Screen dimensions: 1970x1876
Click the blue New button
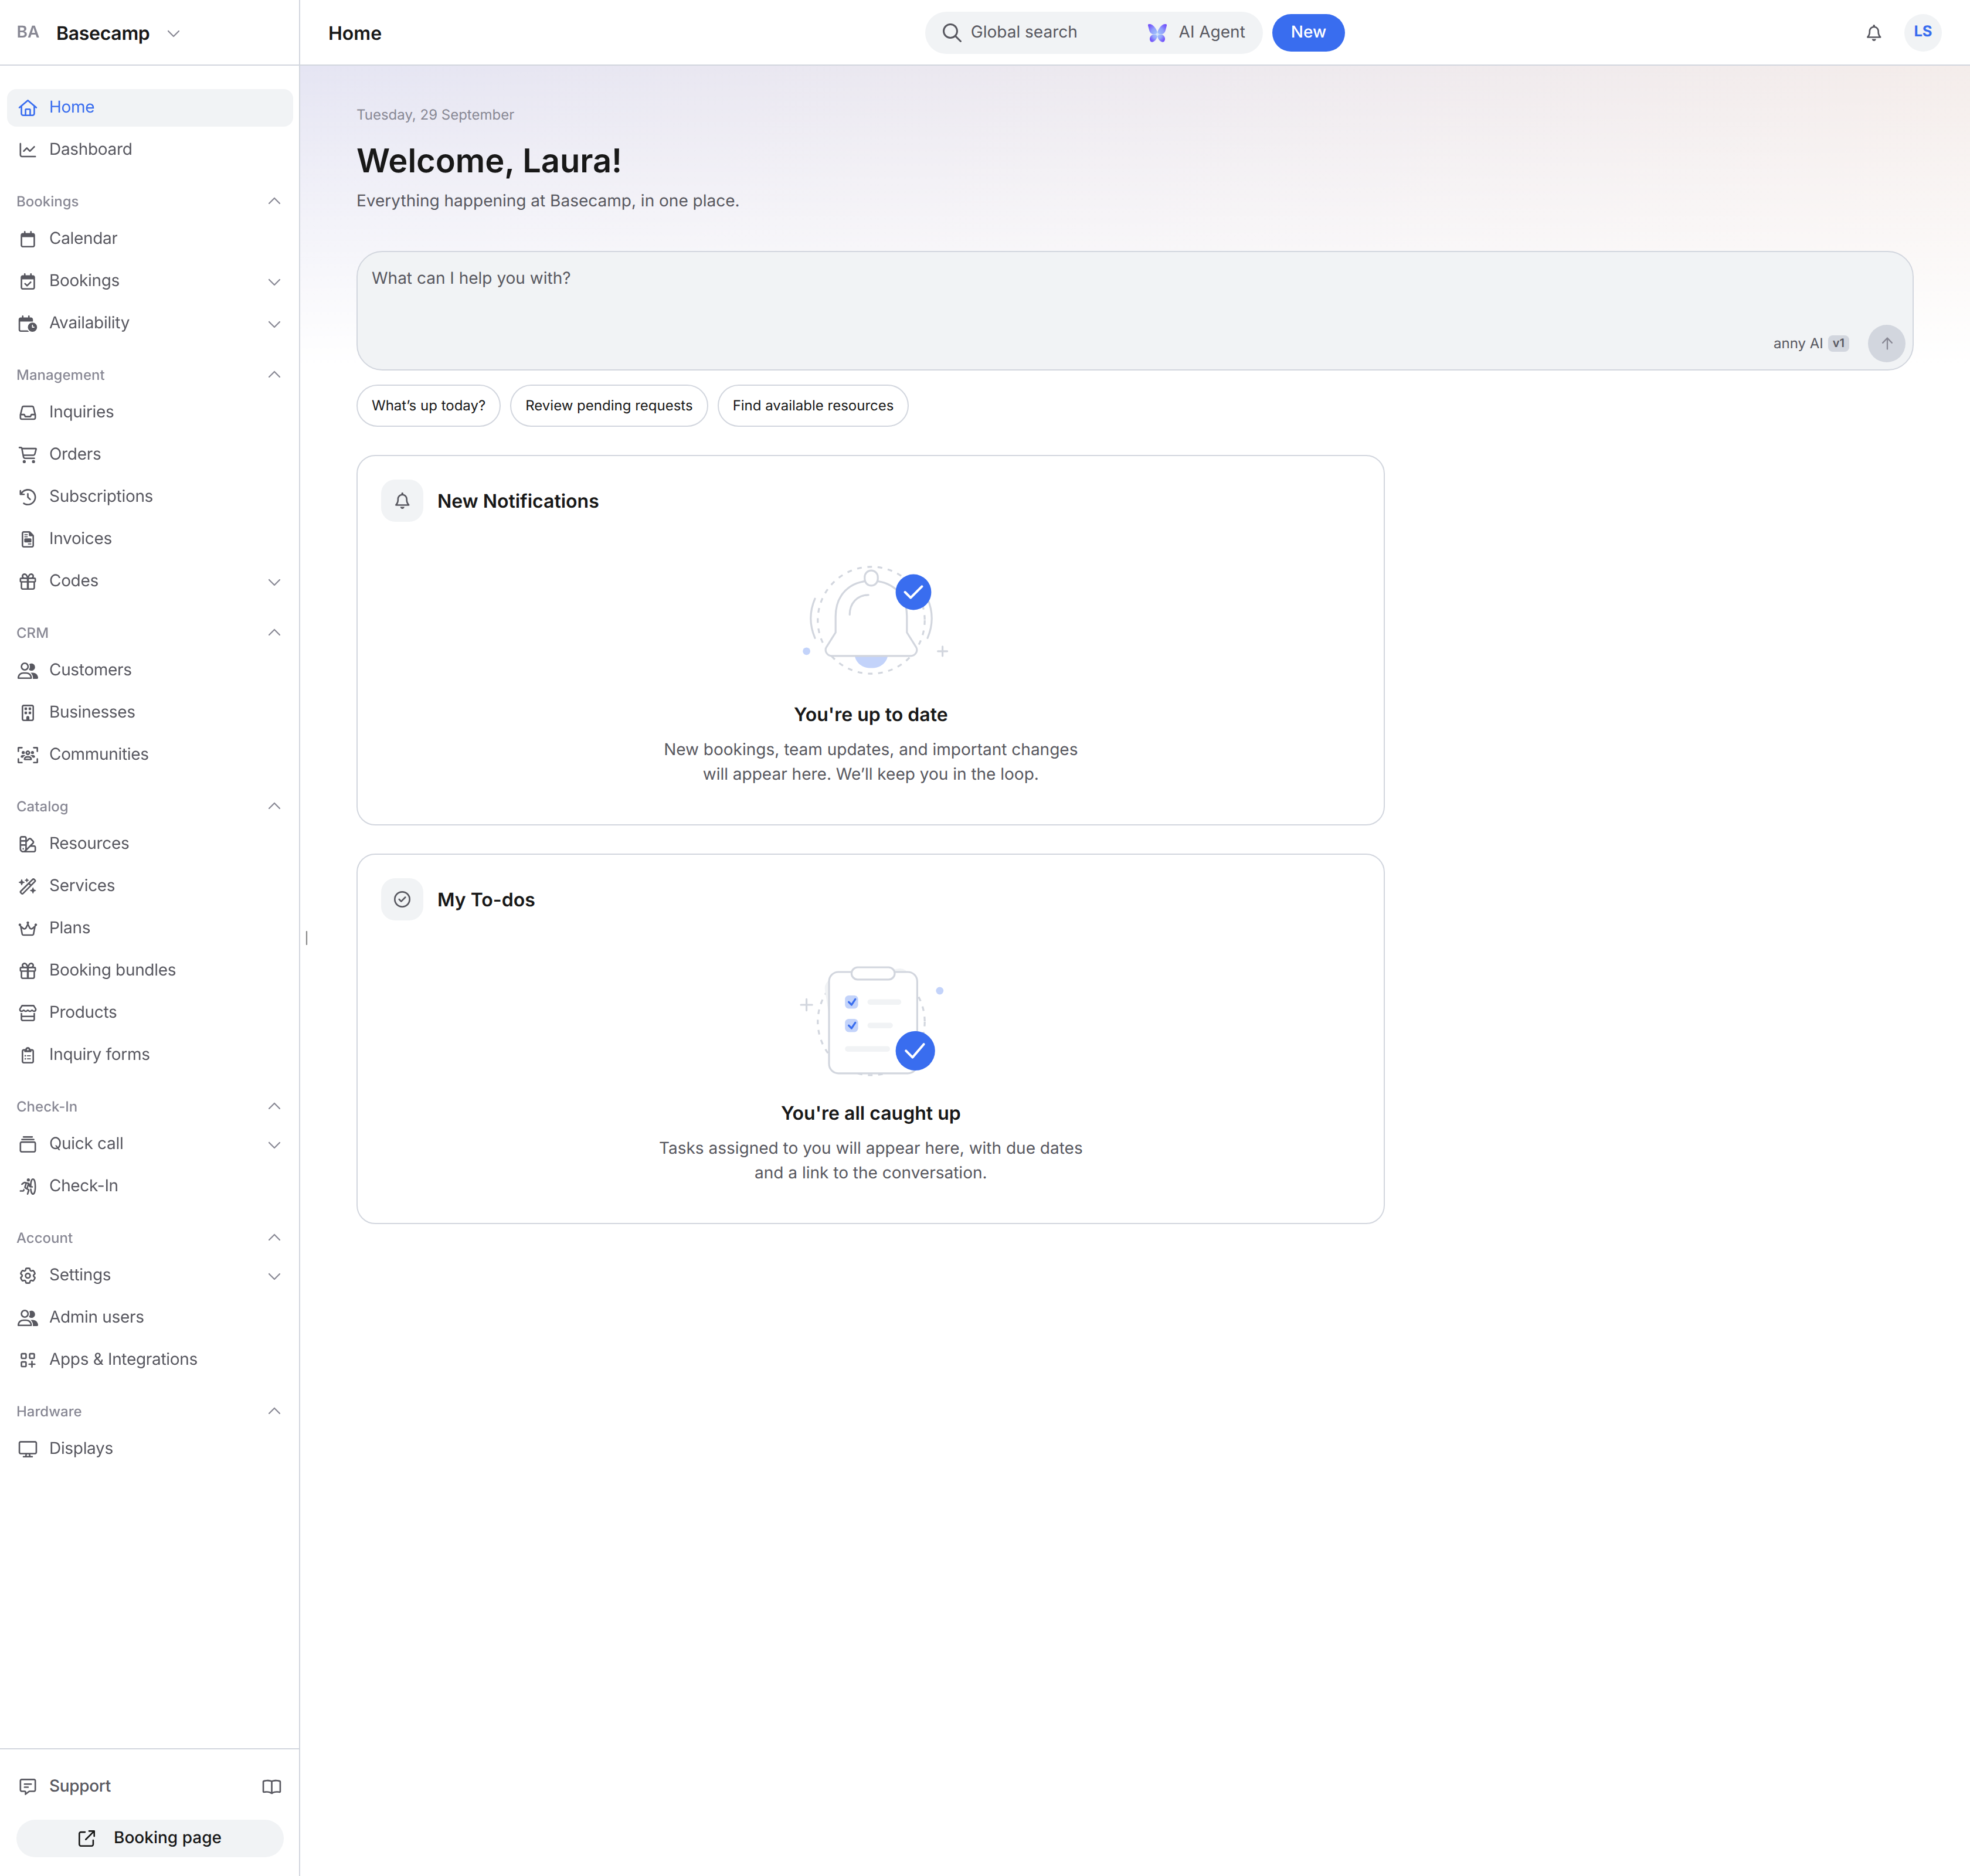click(1307, 32)
